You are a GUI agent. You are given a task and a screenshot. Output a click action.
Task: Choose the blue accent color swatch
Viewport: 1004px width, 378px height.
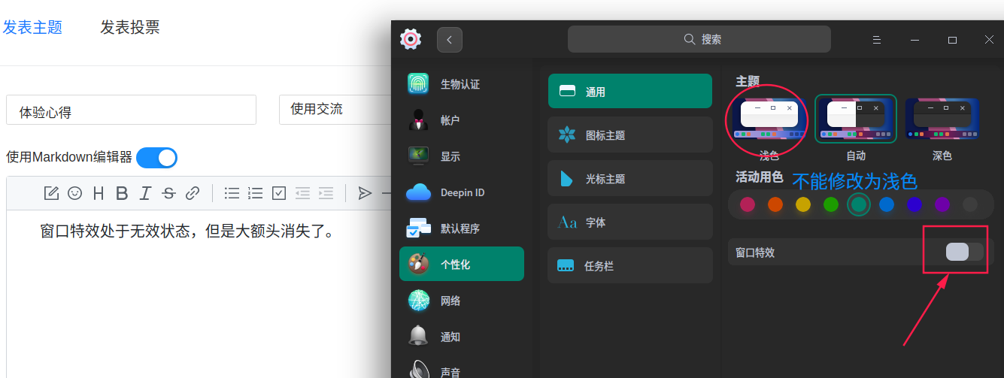pos(887,204)
